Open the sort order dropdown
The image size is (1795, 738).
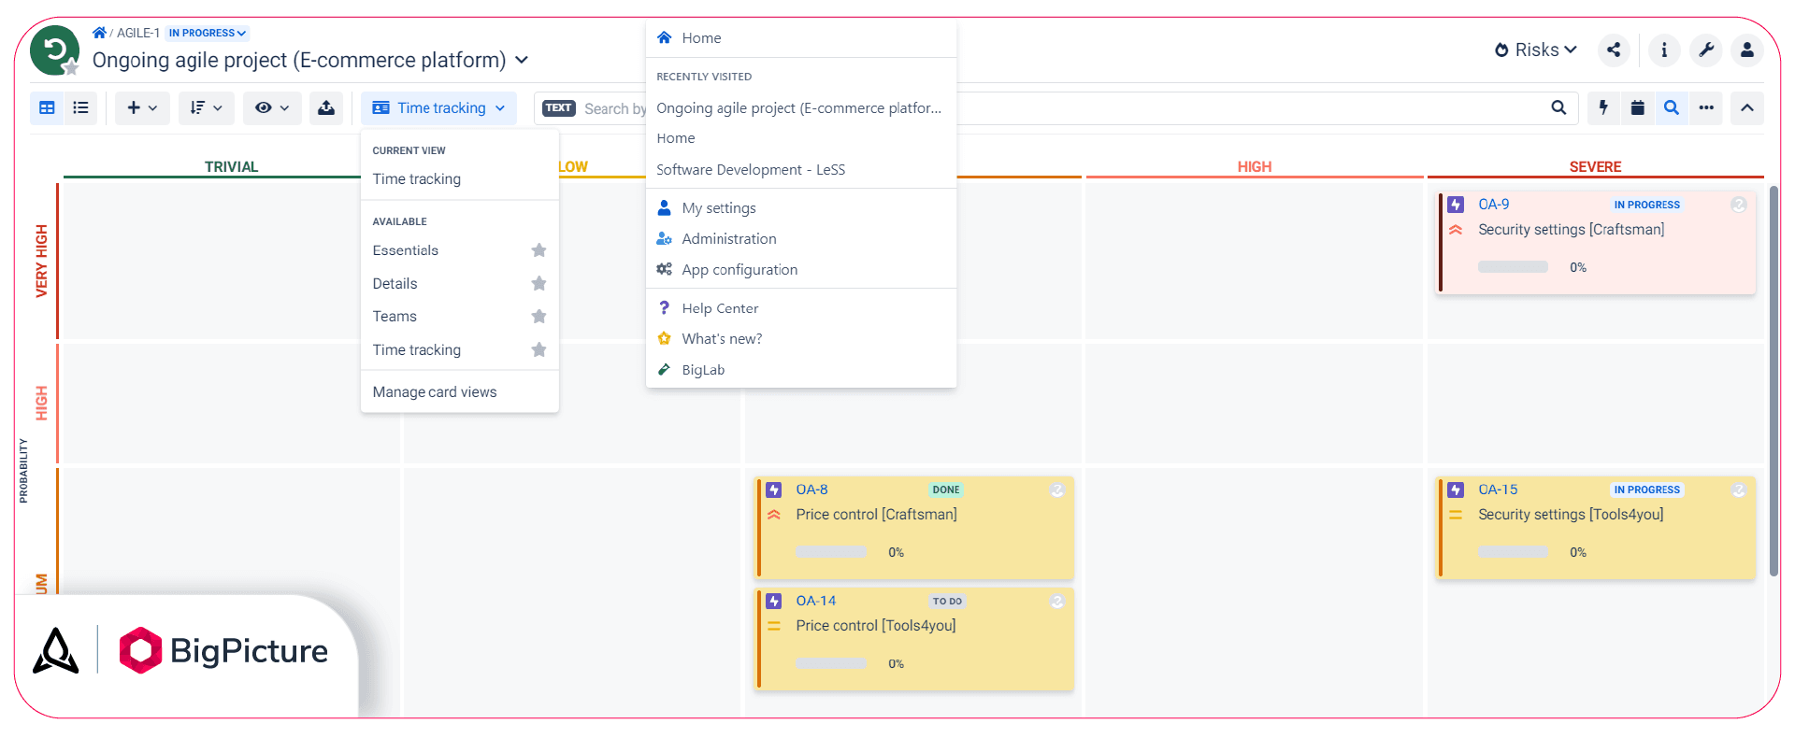point(206,108)
